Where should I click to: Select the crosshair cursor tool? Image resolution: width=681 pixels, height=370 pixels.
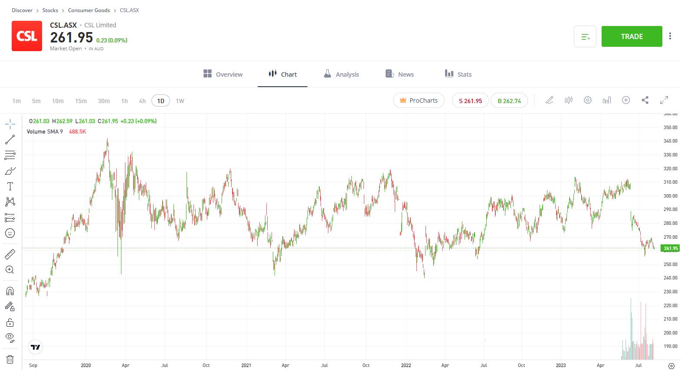pyautogui.click(x=10, y=124)
